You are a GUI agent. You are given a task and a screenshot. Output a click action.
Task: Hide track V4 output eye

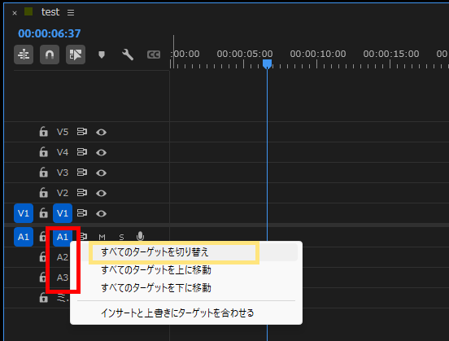point(101,152)
